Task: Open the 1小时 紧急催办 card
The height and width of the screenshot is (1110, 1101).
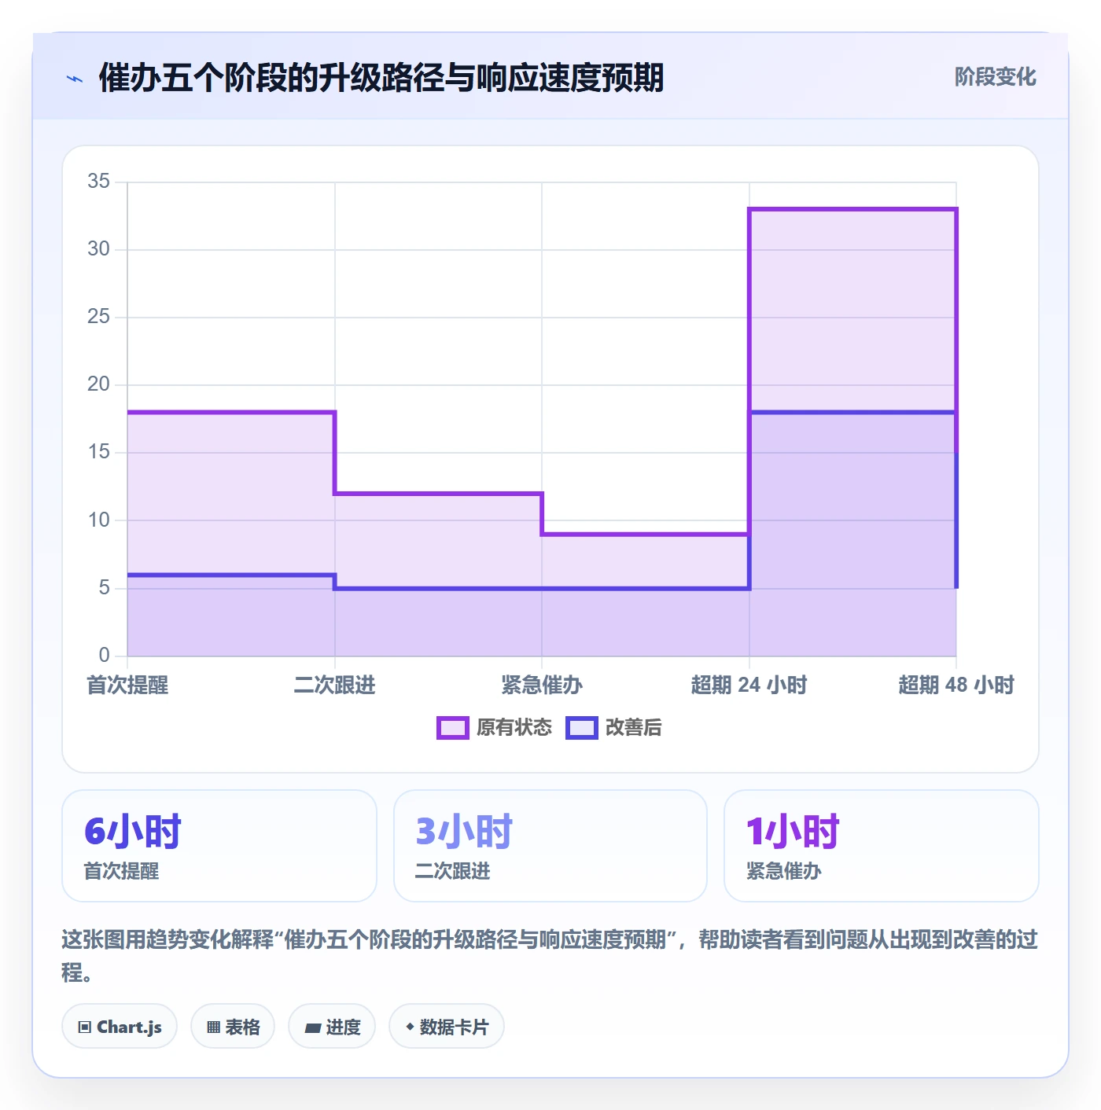Action: (882, 846)
